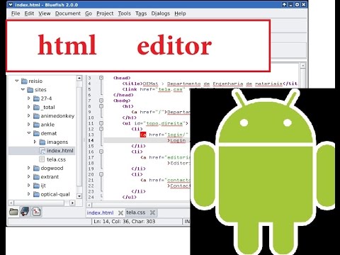The image size is (340, 255).
Task: Click the cursor position status text
Action: [x=125, y=222]
